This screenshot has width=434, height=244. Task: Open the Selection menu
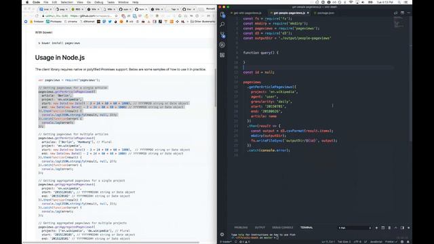[x=66, y=2]
